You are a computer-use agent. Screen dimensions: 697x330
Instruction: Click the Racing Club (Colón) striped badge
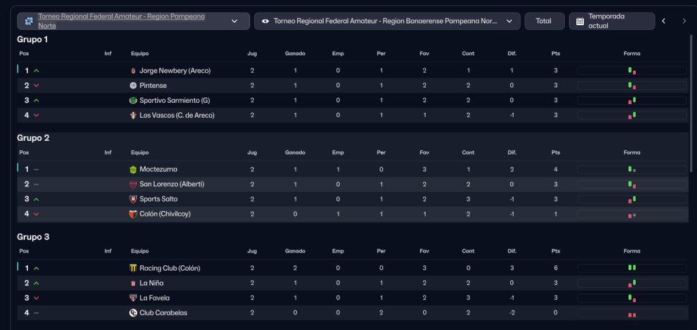[134, 268]
